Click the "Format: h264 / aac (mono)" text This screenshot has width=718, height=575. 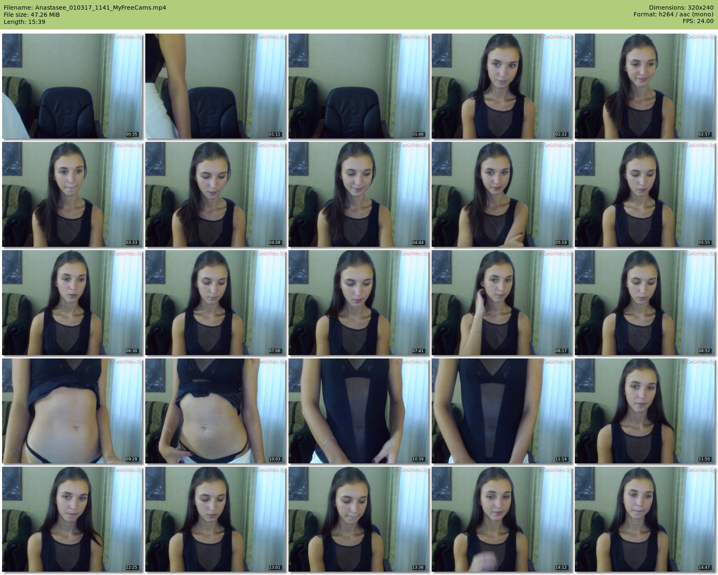point(673,15)
